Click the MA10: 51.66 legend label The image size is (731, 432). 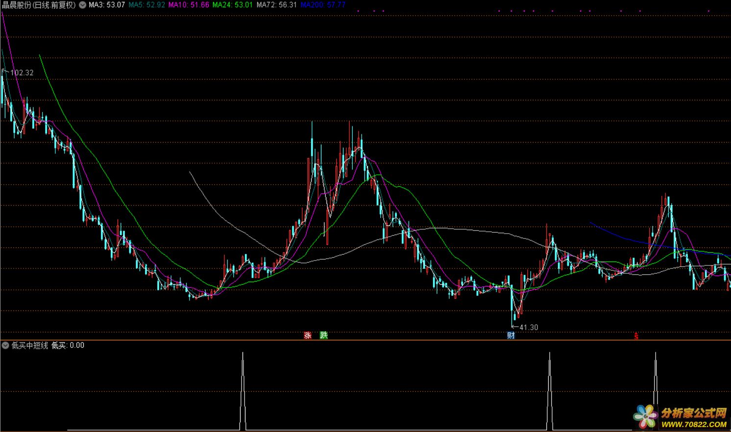click(189, 5)
